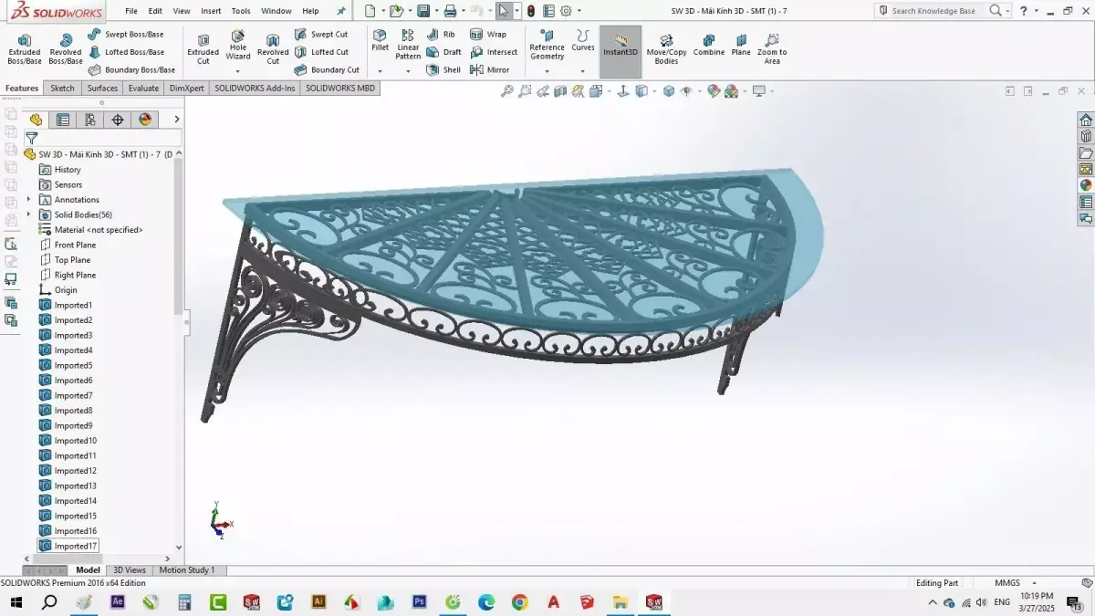Open the Hole Wizard

pos(238,47)
